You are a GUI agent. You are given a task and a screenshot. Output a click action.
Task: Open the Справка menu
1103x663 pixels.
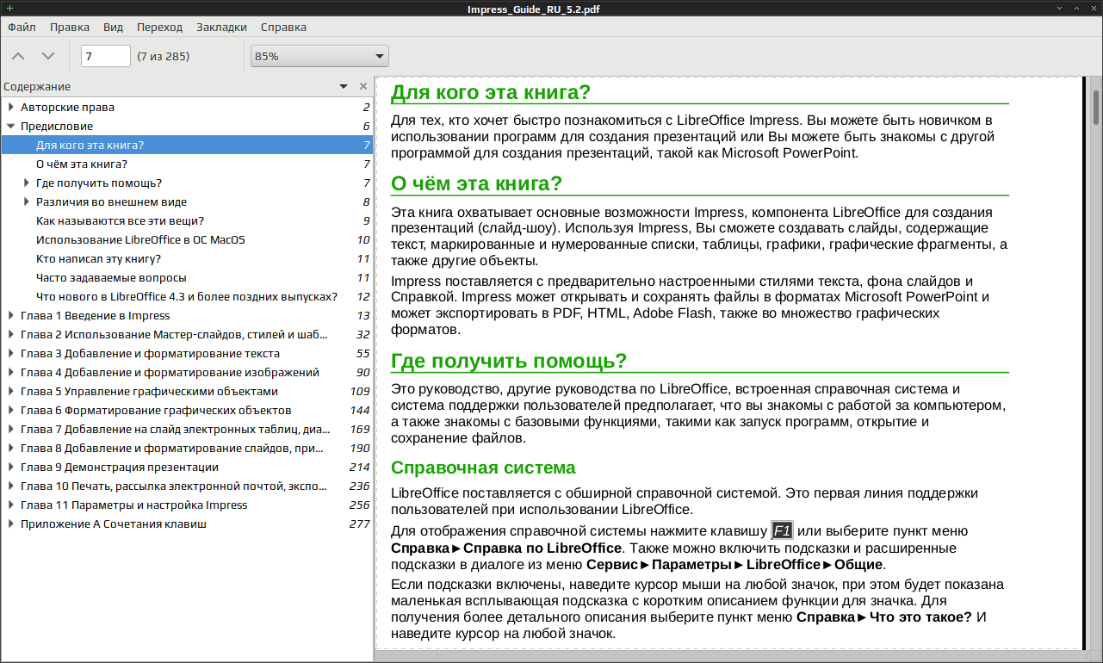point(283,27)
